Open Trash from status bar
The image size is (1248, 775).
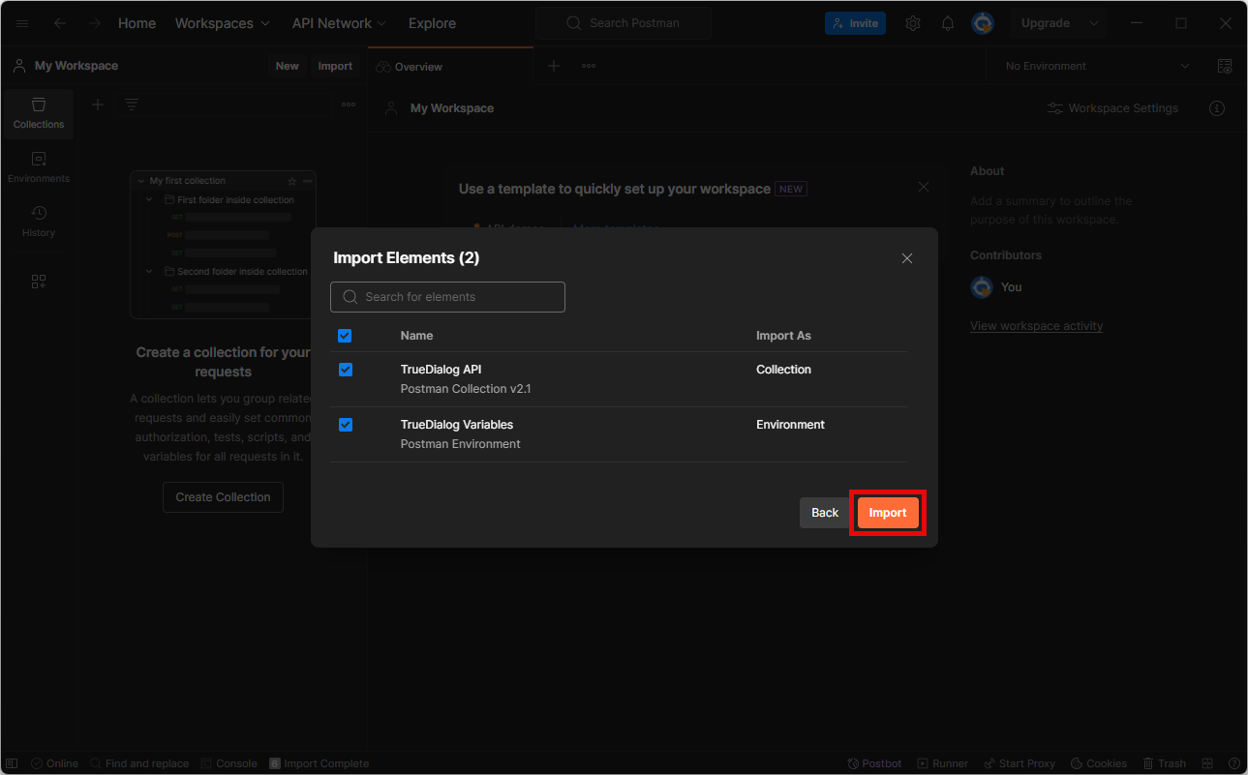(1164, 763)
